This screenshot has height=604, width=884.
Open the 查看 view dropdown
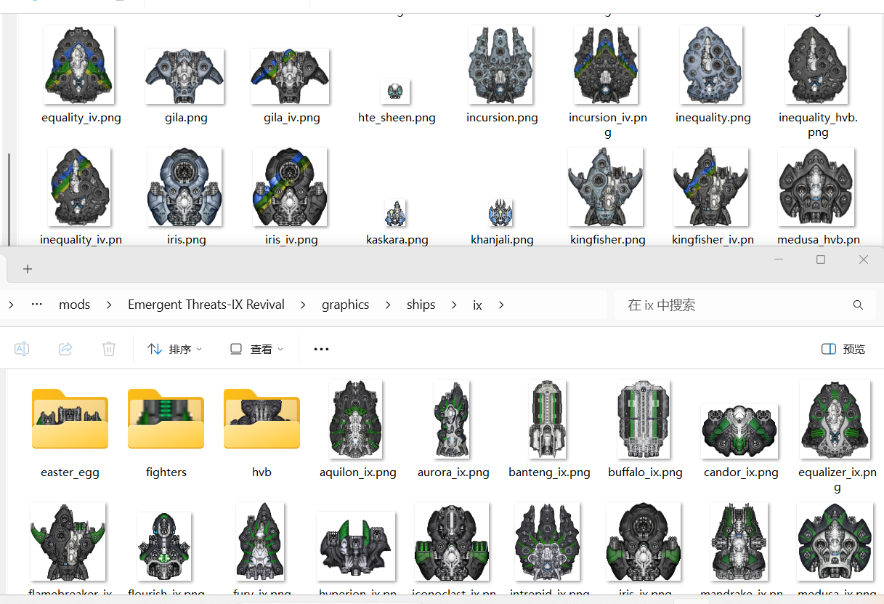pos(255,349)
